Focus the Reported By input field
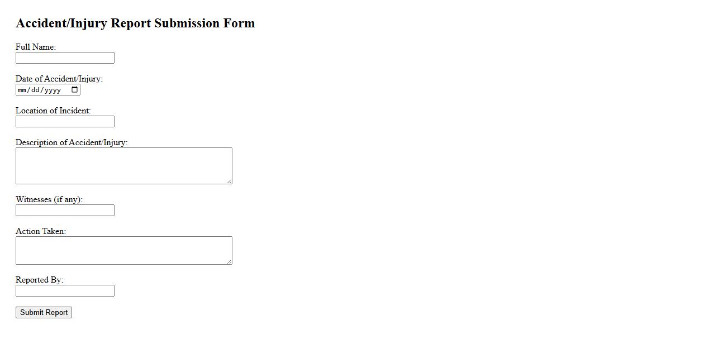Viewport: 714px width, 363px height. pyautogui.click(x=65, y=291)
